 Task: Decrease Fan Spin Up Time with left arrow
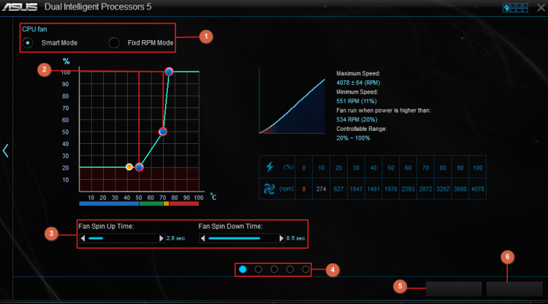click(83, 238)
